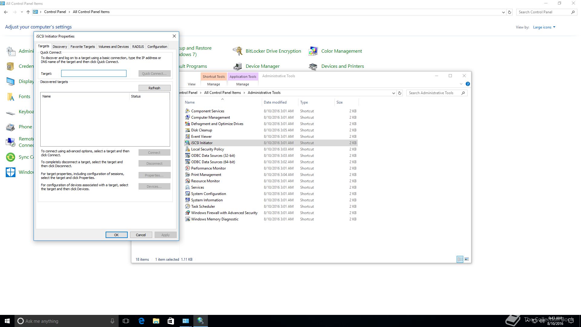Image resolution: width=581 pixels, height=327 pixels.
Task: Click Cancel in iSCSI Initiator Properties
Action: [x=141, y=235]
